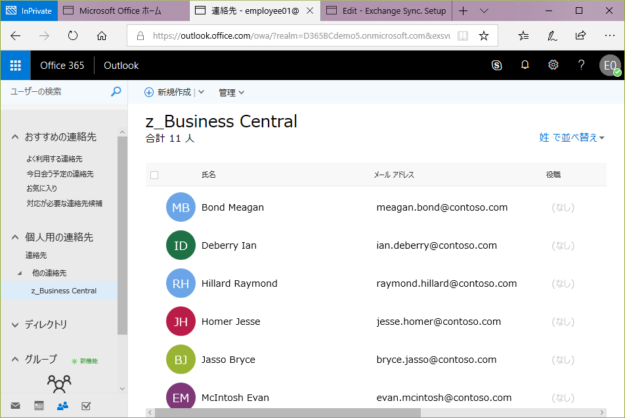Select the 連絡先 folder

36,255
